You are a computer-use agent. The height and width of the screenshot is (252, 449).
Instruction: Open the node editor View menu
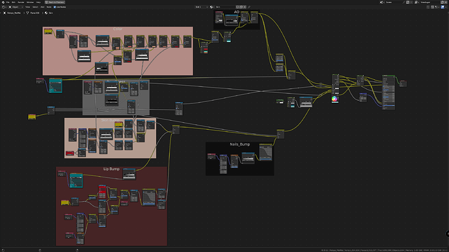pyautogui.click(x=27, y=7)
